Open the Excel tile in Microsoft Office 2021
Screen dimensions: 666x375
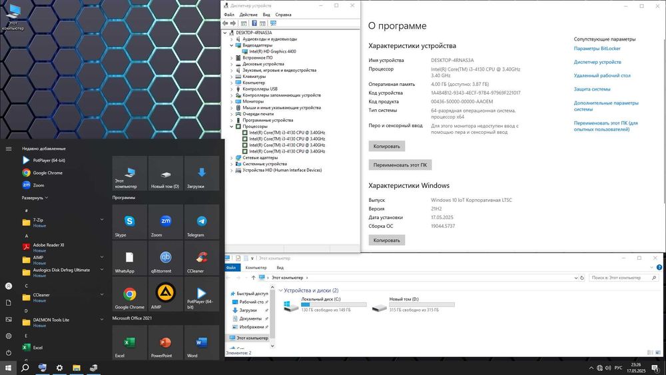[130, 343]
